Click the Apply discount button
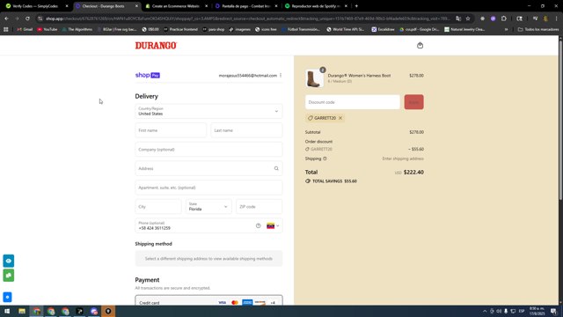 pyautogui.click(x=413, y=102)
